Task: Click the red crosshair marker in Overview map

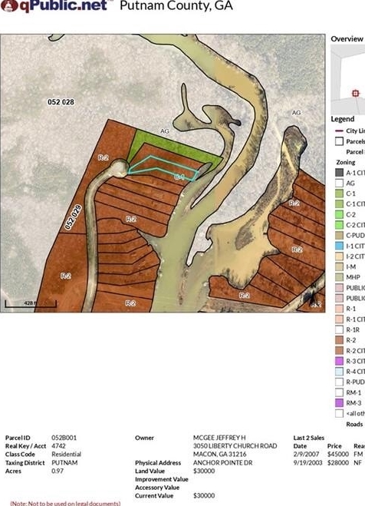Action: 355,93
